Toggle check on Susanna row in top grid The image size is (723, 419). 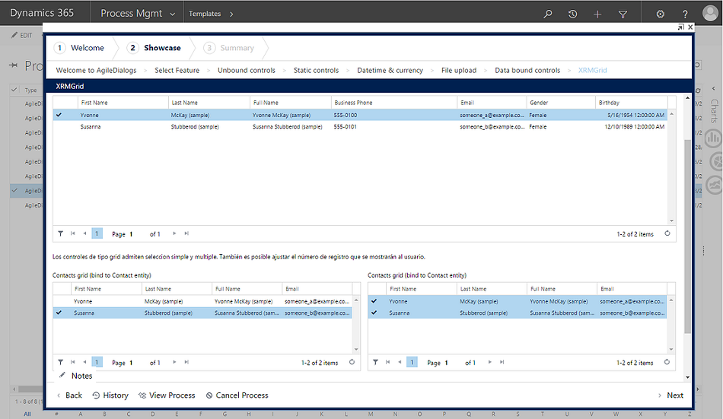[x=59, y=127]
